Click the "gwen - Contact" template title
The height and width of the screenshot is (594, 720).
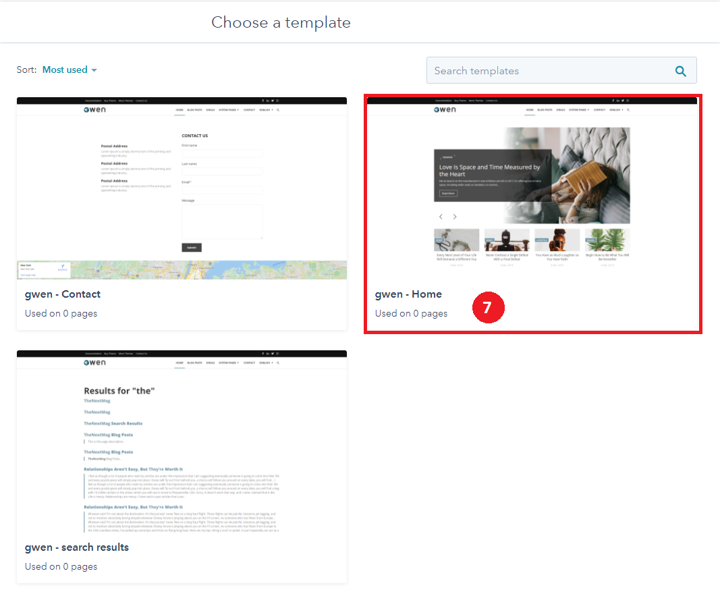(63, 294)
